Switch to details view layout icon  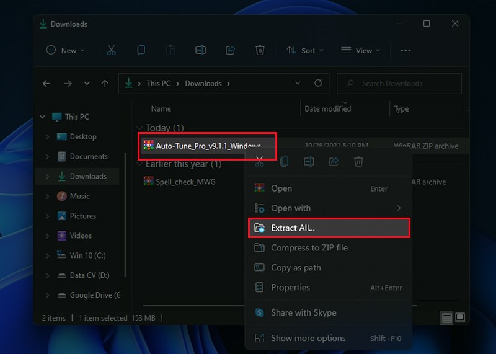click(447, 317)
